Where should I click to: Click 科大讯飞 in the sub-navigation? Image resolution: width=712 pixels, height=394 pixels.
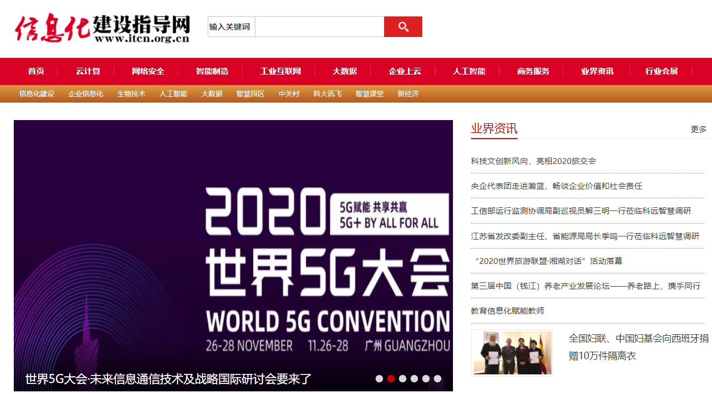327,94
